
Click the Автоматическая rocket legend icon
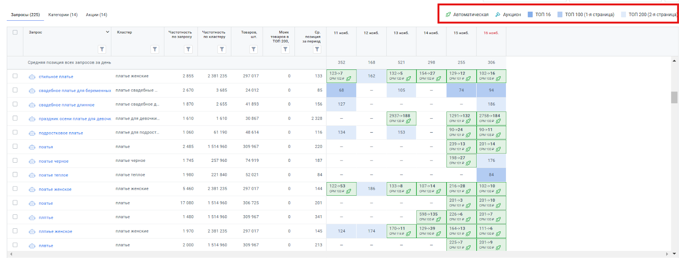448,14
